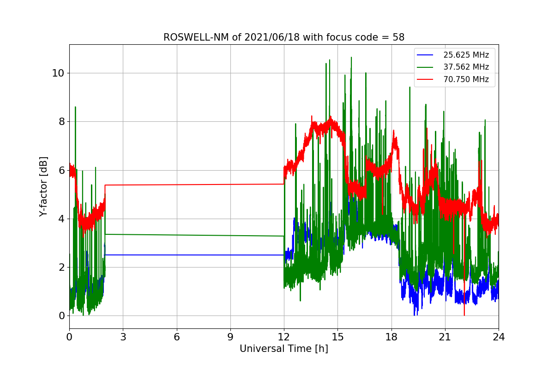The height and width of the screenshot is (369, 554).
Task: Click y-axis tick label 2
Action: coord(61,267)
